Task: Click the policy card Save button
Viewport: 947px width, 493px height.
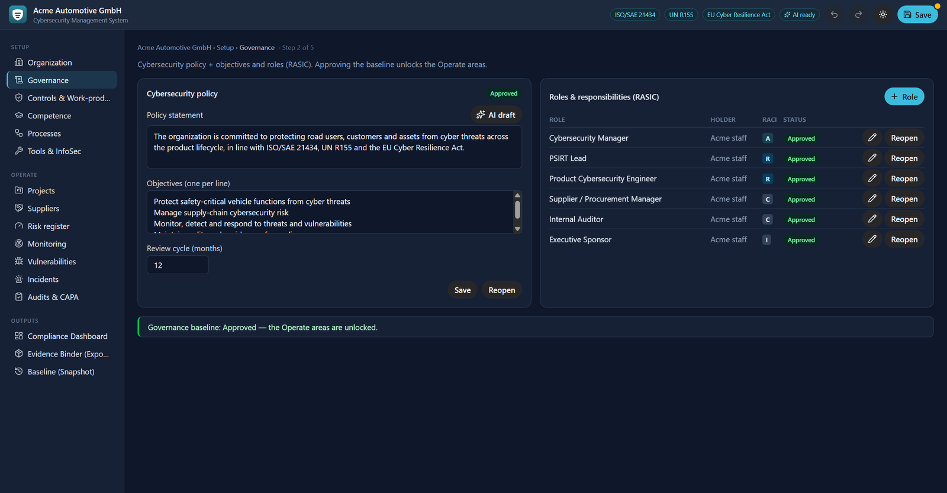Action: 462,290
